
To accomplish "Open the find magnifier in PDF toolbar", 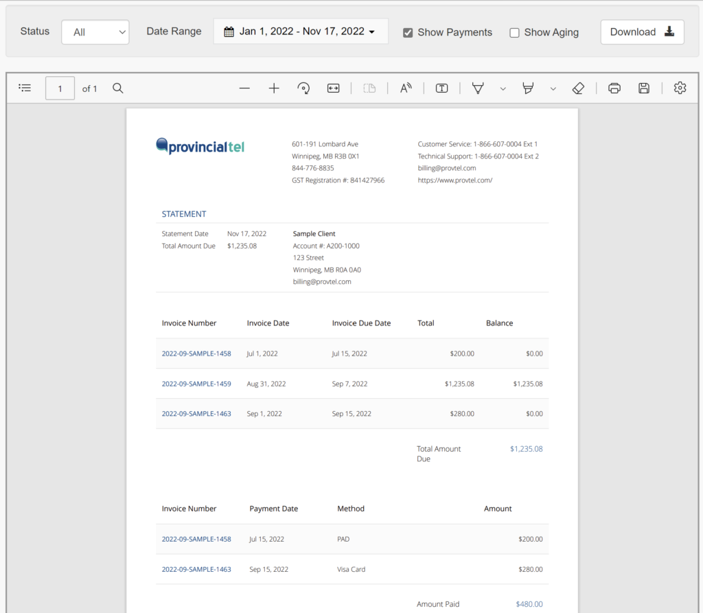I will 118,88.
